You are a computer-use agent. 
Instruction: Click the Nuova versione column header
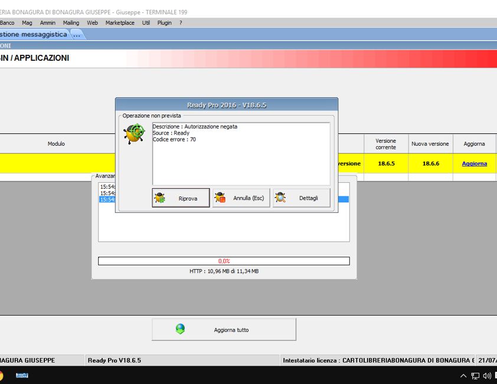430,144
